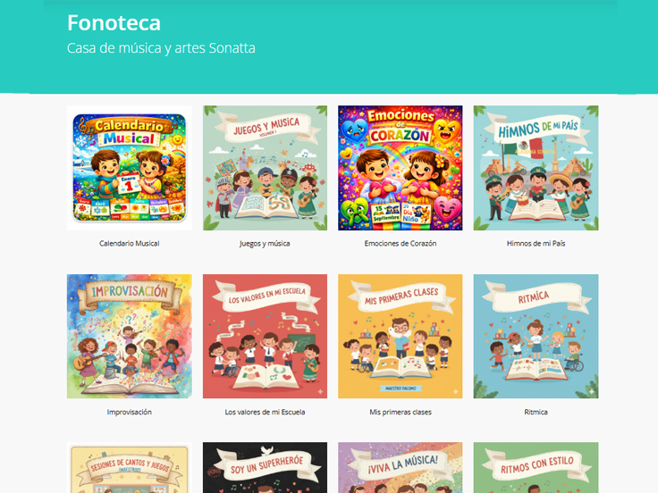
Task: Select the Soy un superhéroe cover
Action: [x=265, y=467]
